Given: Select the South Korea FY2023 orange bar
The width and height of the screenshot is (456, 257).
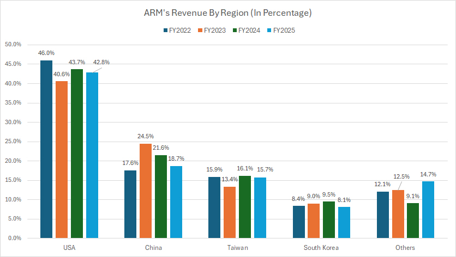Looking at the screenshot, I should click(x=314, y=221).
